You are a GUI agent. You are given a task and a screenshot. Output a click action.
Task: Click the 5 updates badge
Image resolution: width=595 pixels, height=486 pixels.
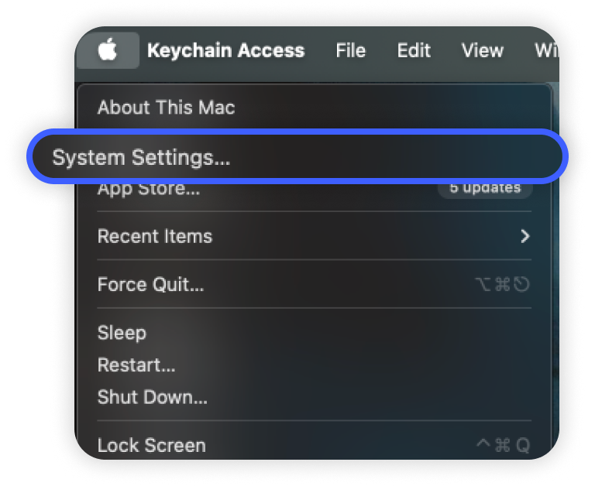[x=485, y=189]
